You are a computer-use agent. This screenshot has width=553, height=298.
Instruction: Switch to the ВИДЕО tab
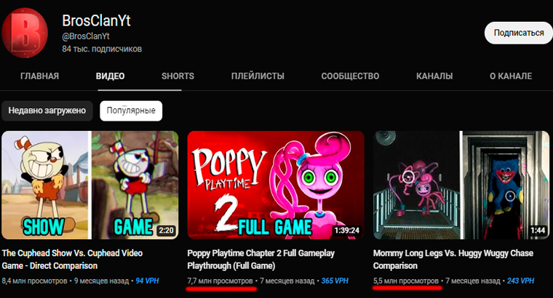tap(110, 76)
